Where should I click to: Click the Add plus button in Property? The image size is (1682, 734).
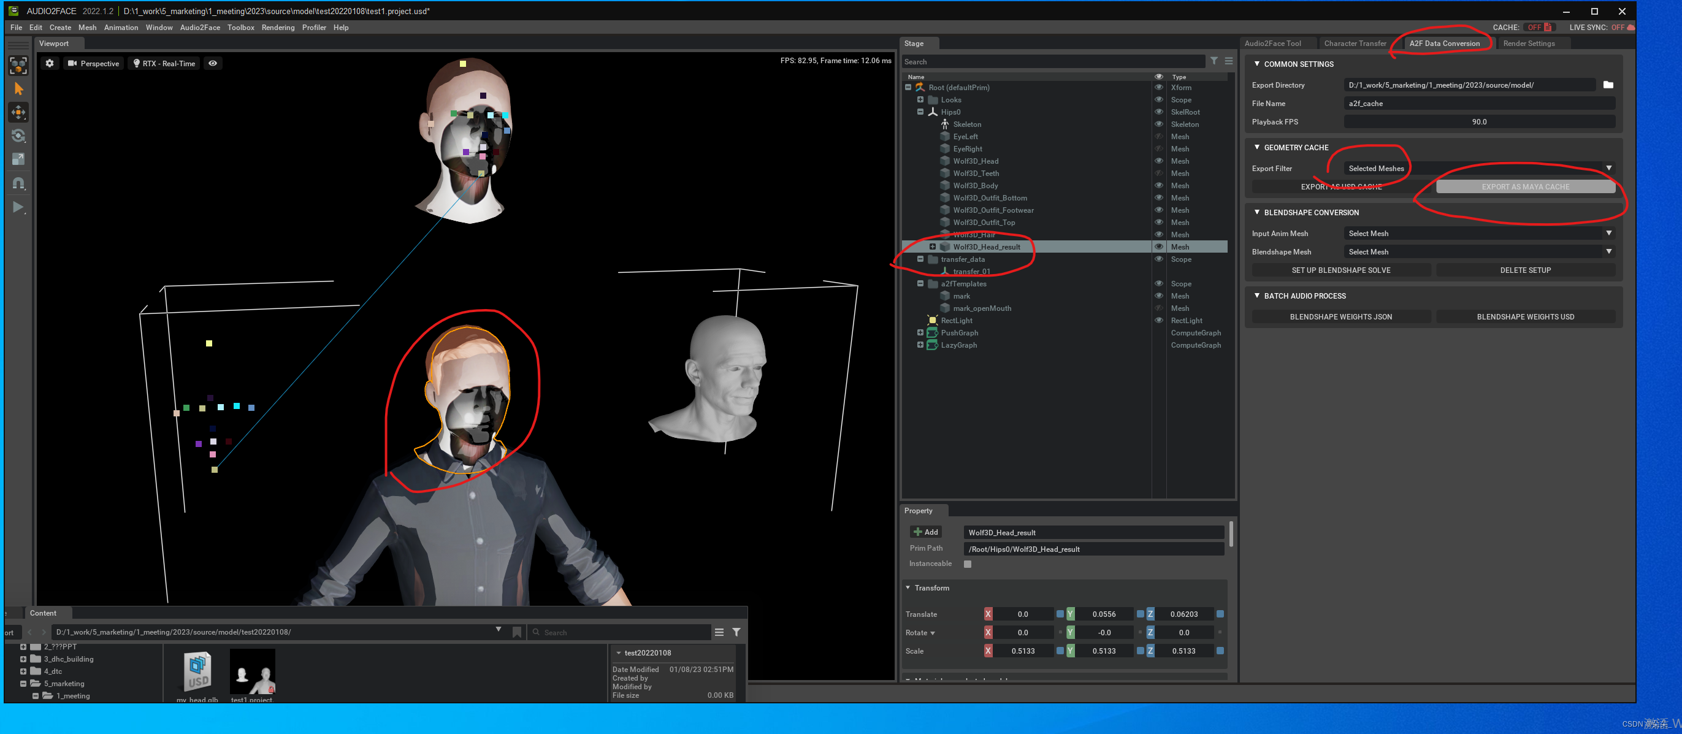(x=926, y=532)
